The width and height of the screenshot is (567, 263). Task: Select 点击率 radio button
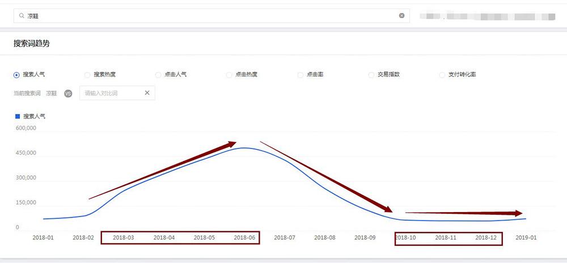click(x=300, y=74)
